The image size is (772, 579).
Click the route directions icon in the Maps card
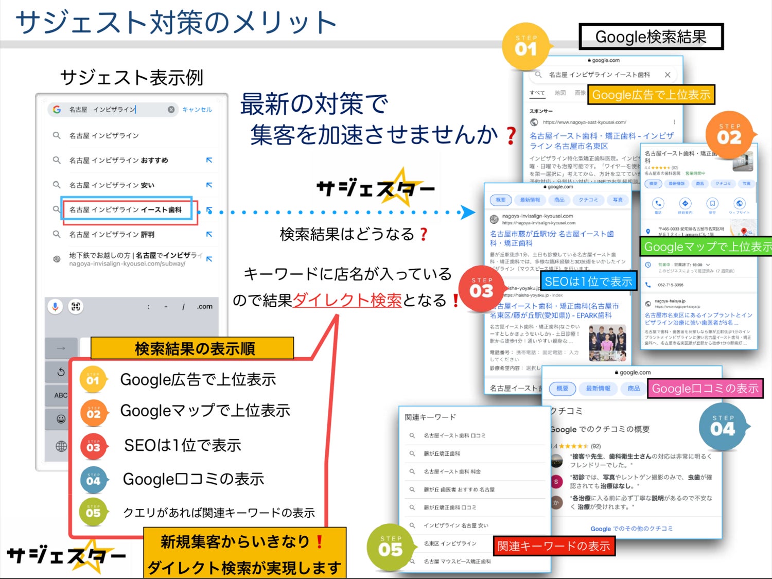tap(685, 203)
